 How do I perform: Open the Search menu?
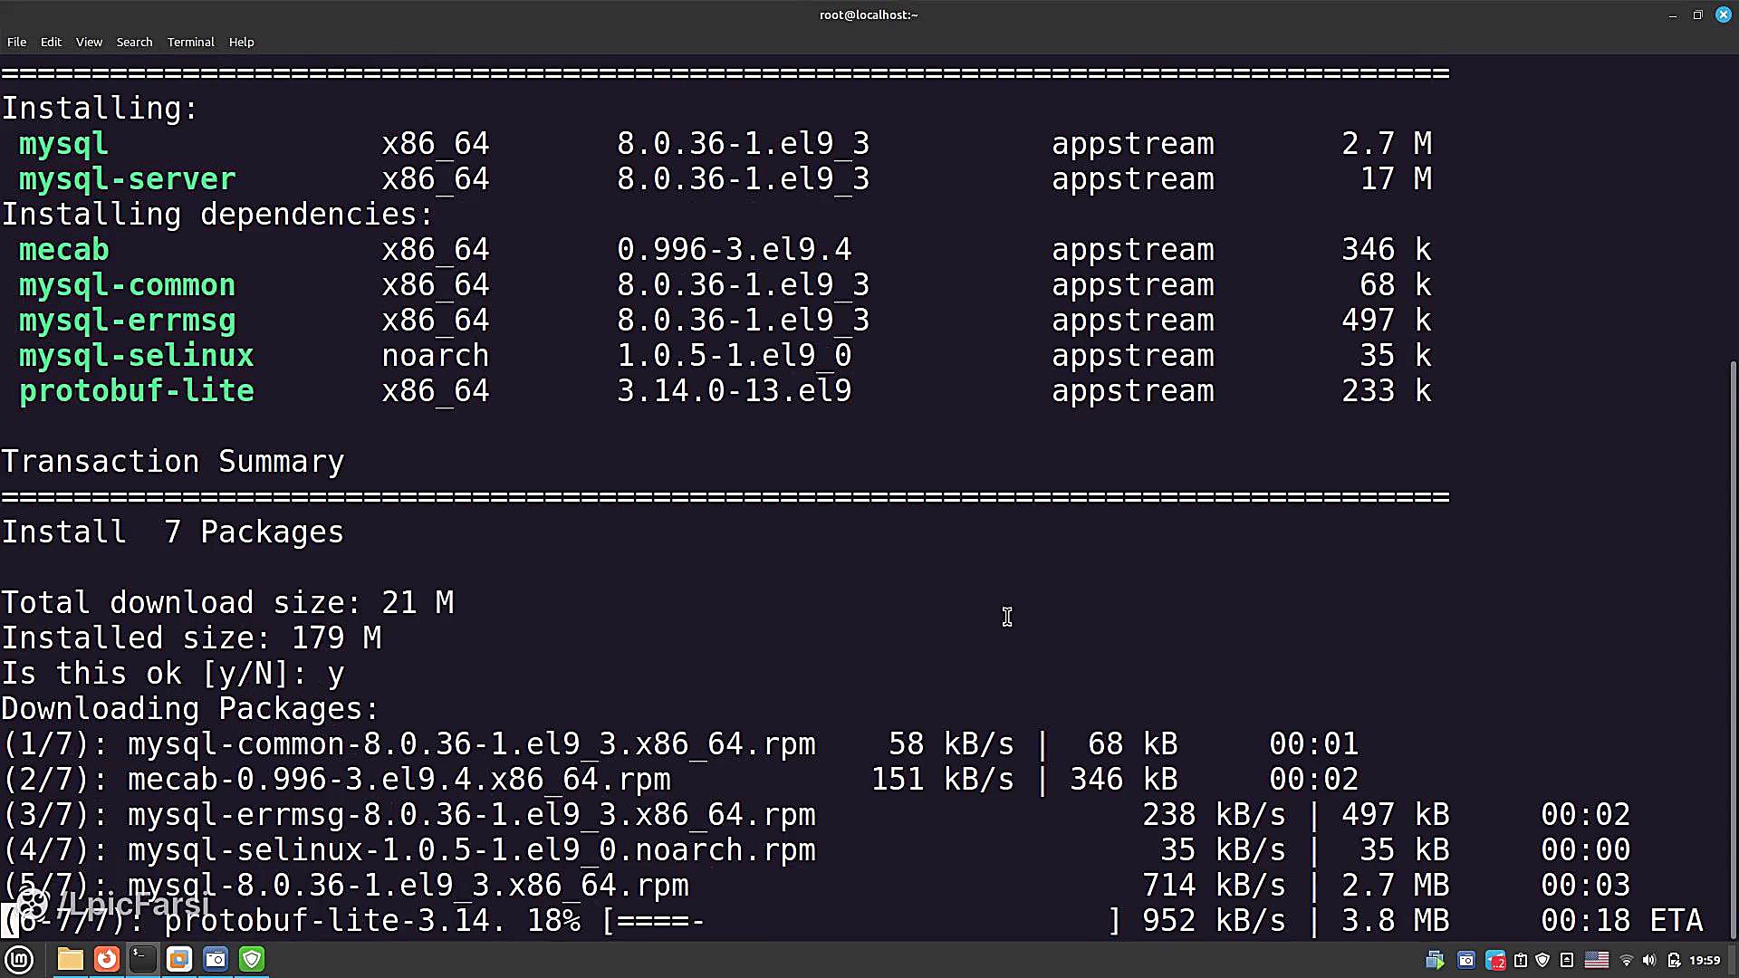point(134,42)
